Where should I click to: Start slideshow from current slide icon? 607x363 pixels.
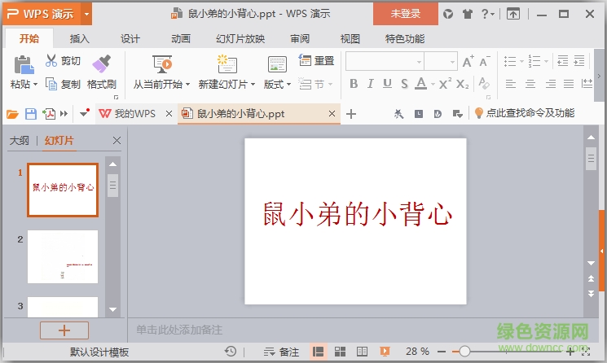click(162, 63)
